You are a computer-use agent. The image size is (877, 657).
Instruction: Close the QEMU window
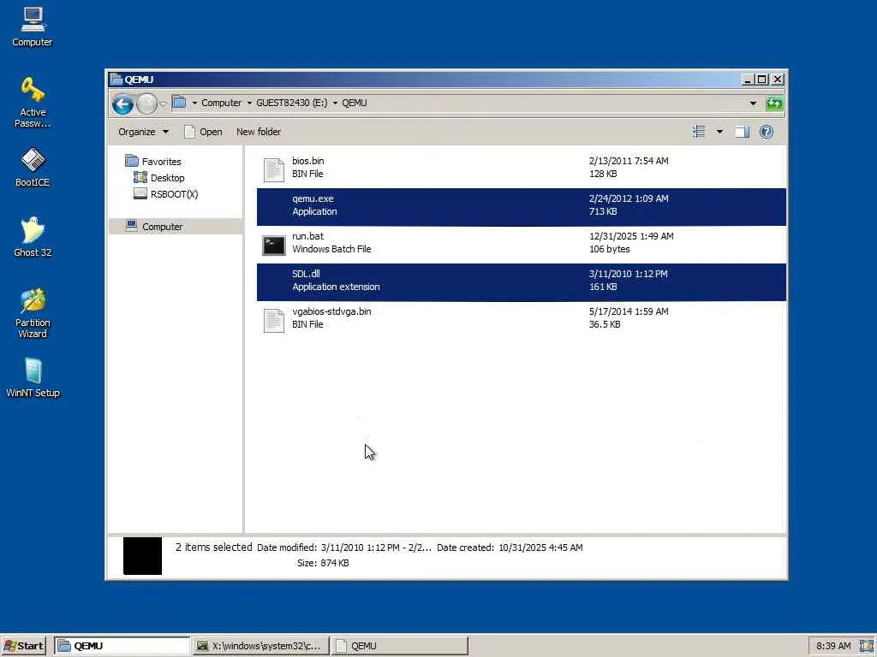coord(778,80)
